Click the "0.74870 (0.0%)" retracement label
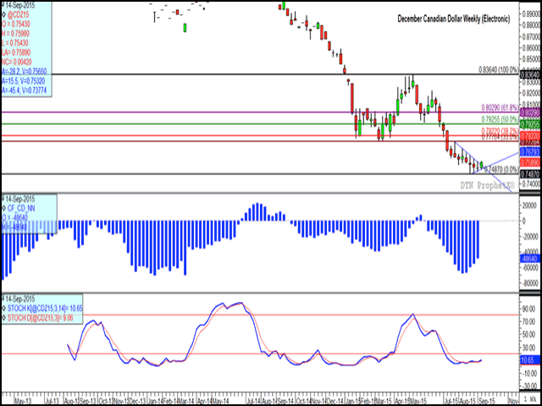542x406 pixels. pos(502,169)
